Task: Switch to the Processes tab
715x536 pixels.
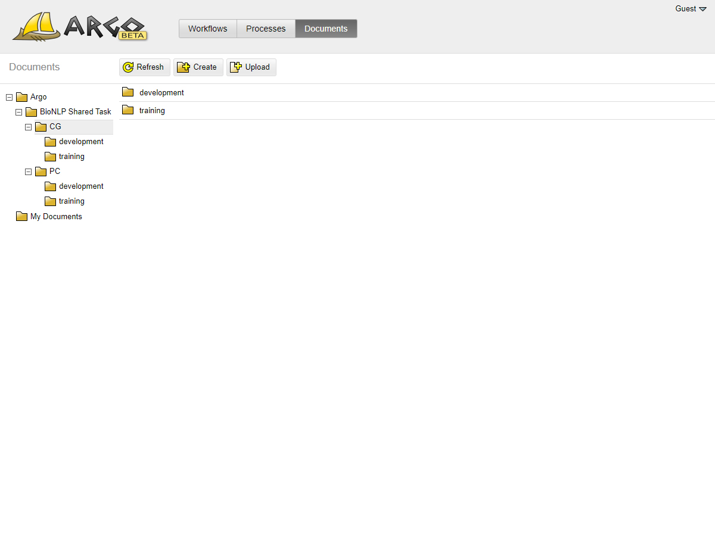Action: [x=266, y=29]
